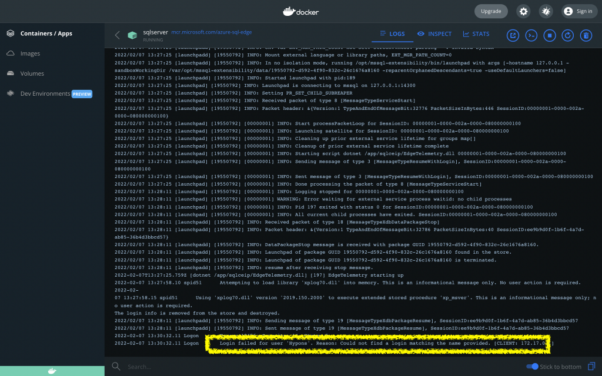Image resolution: width=602 pixels, height=376 pixels.
Task: Click the INSPECT tab eye icon
Action: point(421,33)
